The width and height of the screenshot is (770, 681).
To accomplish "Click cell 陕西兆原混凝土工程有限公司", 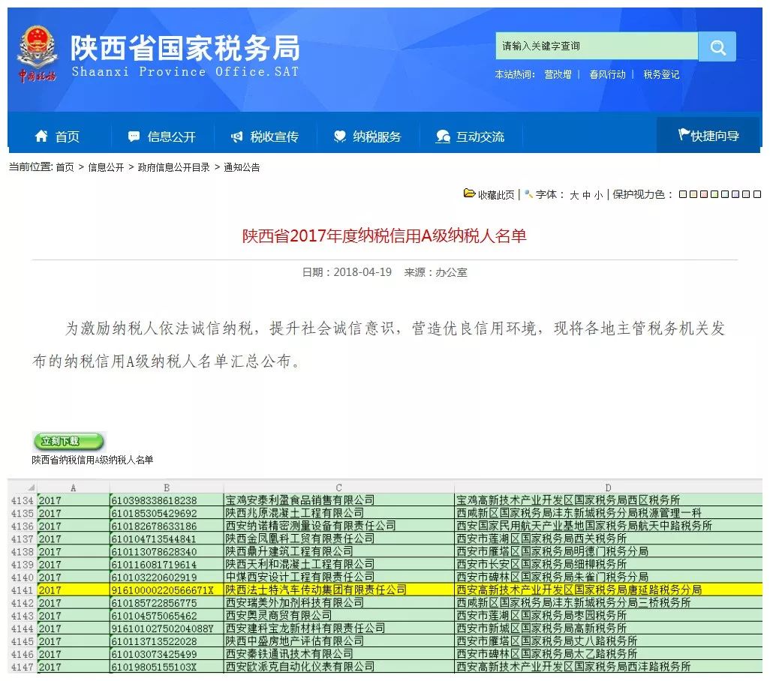I will coord(338,513).
